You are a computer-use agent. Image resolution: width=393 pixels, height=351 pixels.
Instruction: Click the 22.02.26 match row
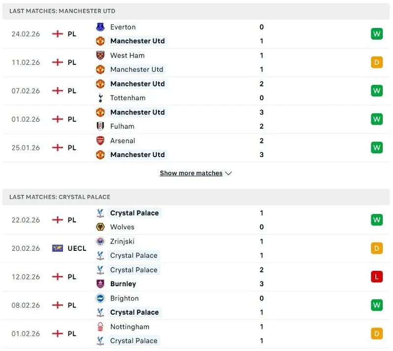pyautogui.click(x=196, y=220)
